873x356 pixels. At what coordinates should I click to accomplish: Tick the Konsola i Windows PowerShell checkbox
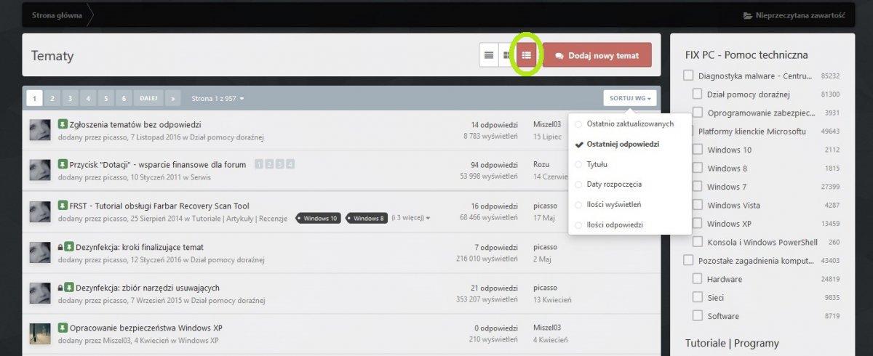697,242
